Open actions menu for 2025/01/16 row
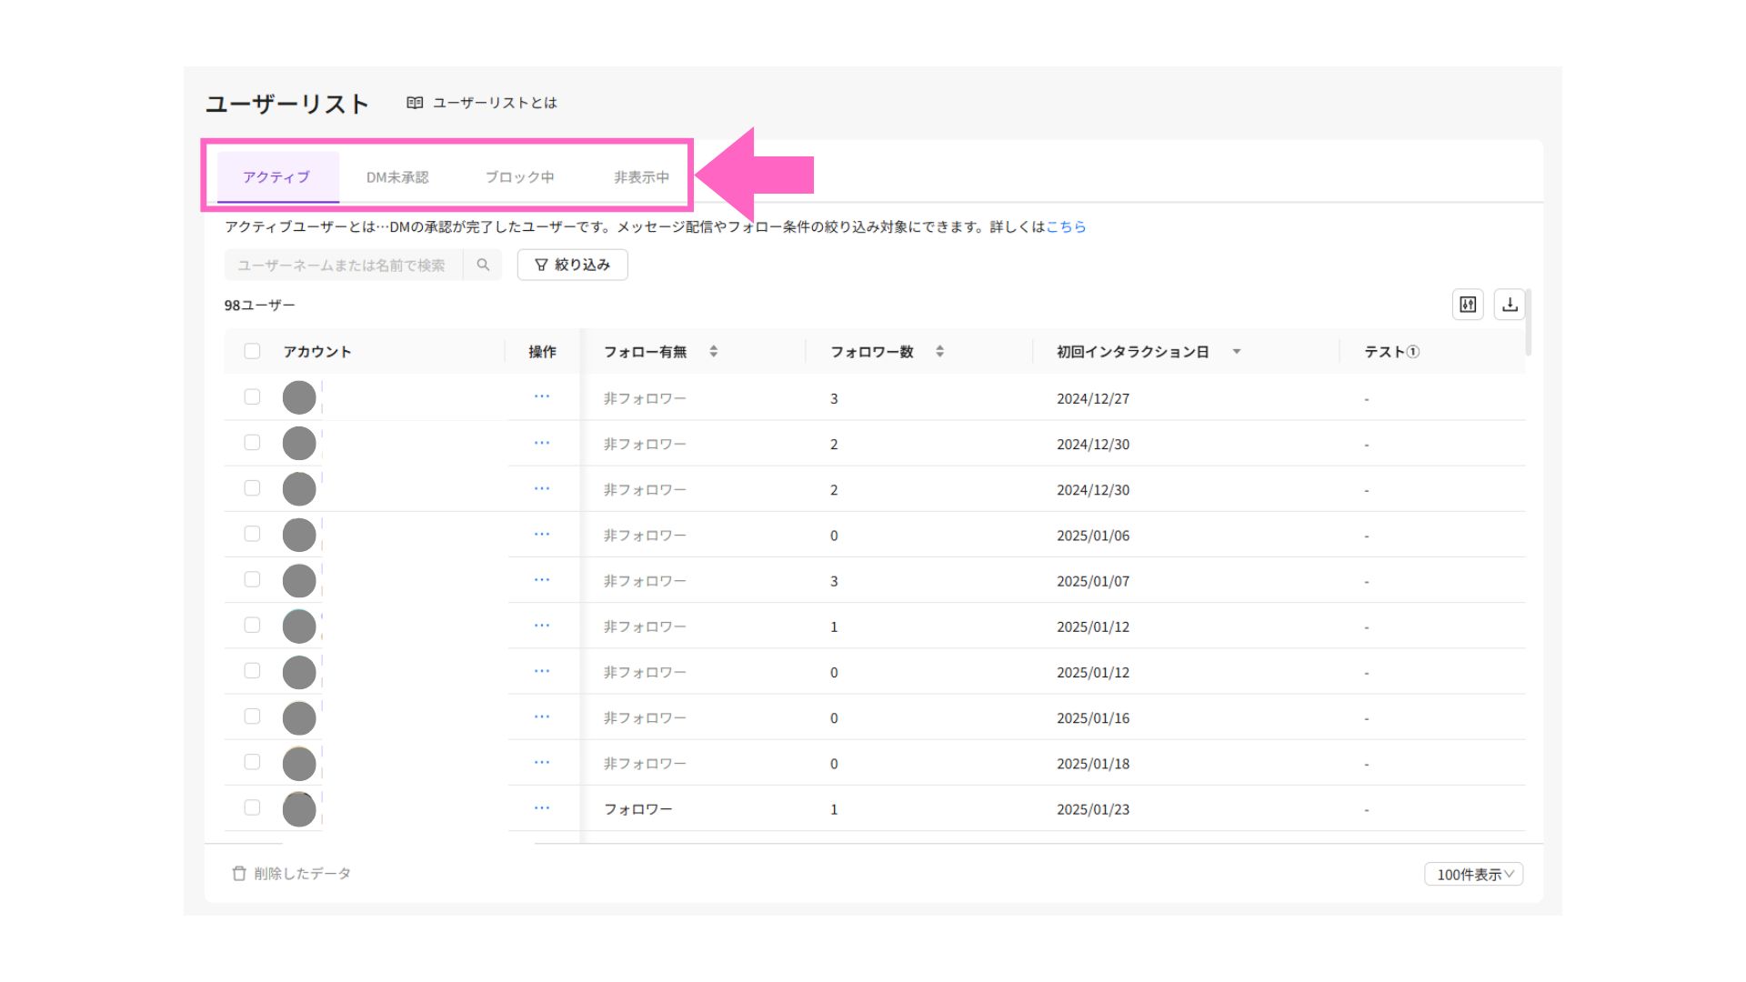 click(x=542, y=716)
